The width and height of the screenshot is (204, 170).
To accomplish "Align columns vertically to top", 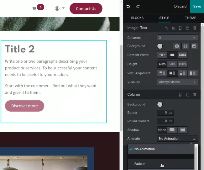I will 162,73.
